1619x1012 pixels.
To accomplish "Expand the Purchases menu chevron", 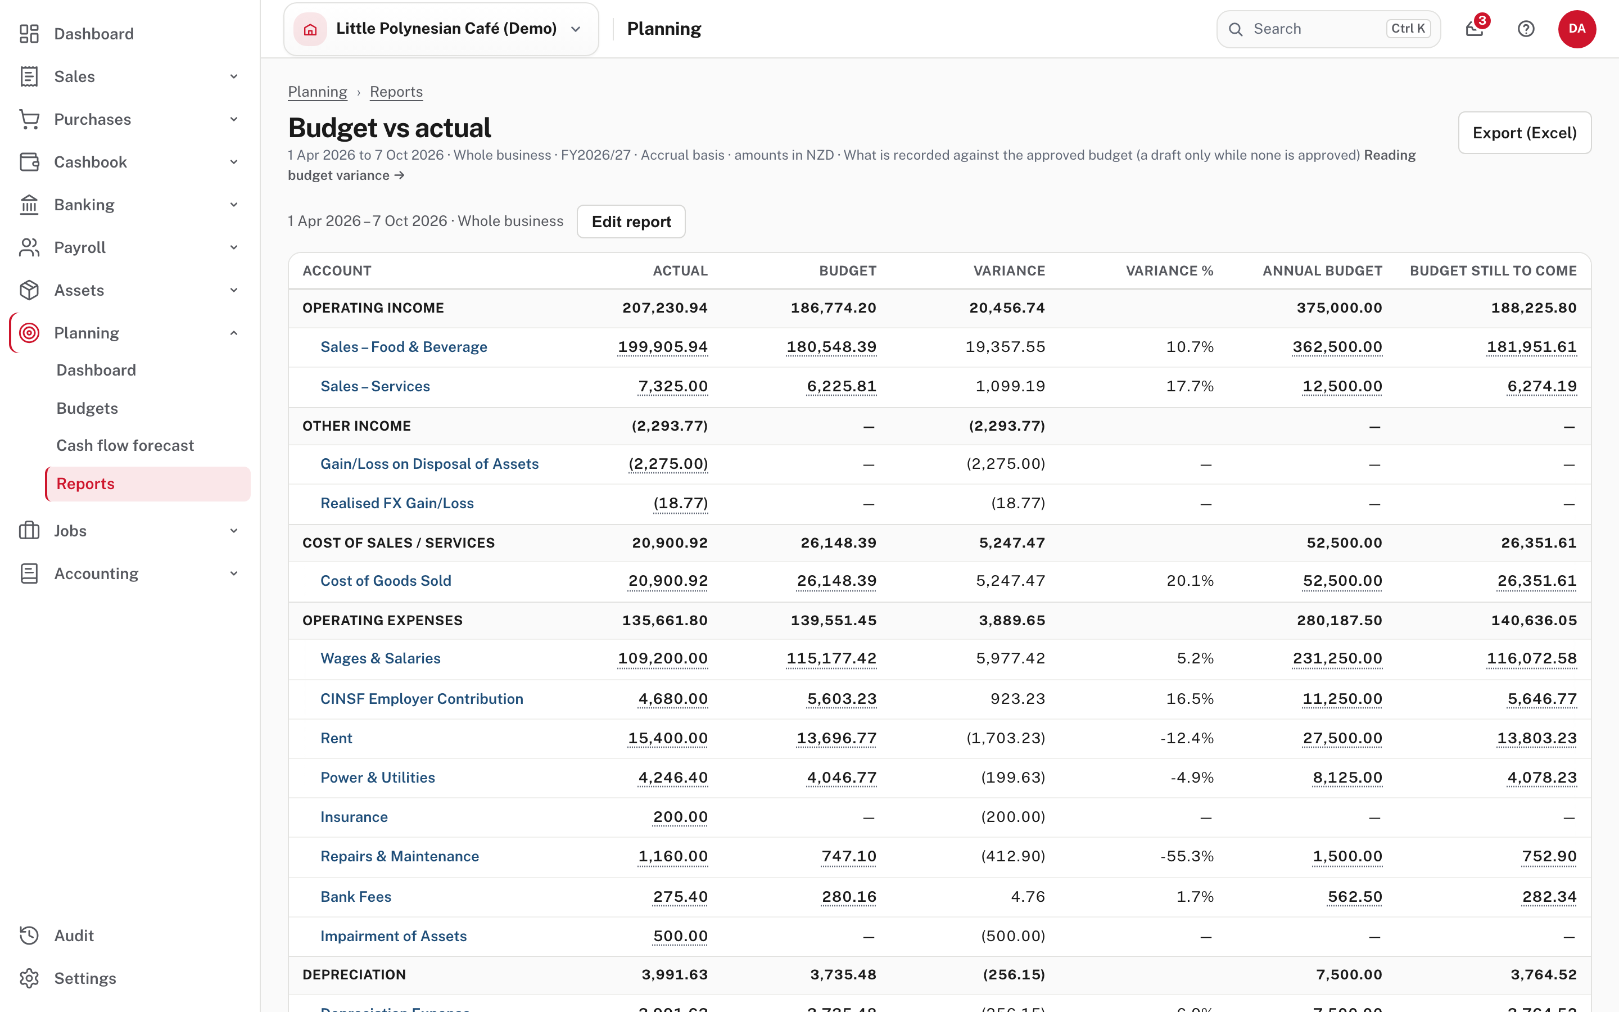I will pyautogui.click(x=233, y=119).
